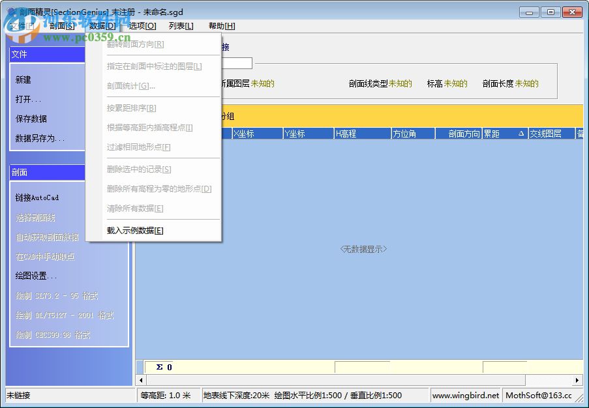Visit the www.wingbird.net link in status bar
Image resolution: width=589 pixels, height=408 pixels.
pyautogui.click(x=465, y=395)
